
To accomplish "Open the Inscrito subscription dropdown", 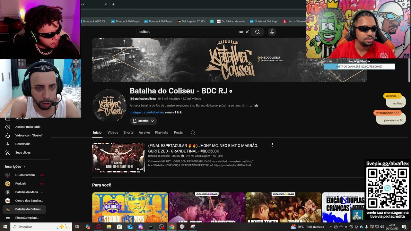I will (144, 121).
